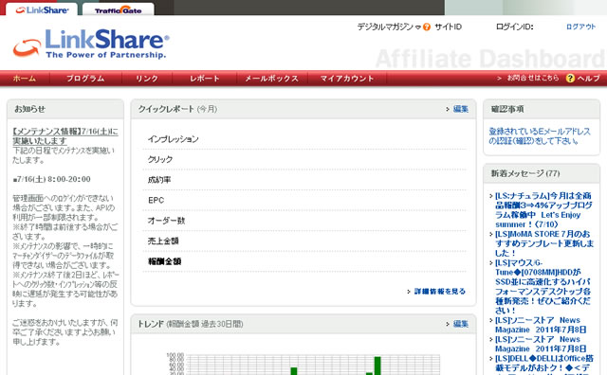The height and width of the screenshot is (375, 607).
Task: Open the Eメールアドレス confirmation notice link
Action: click(540, 135)
